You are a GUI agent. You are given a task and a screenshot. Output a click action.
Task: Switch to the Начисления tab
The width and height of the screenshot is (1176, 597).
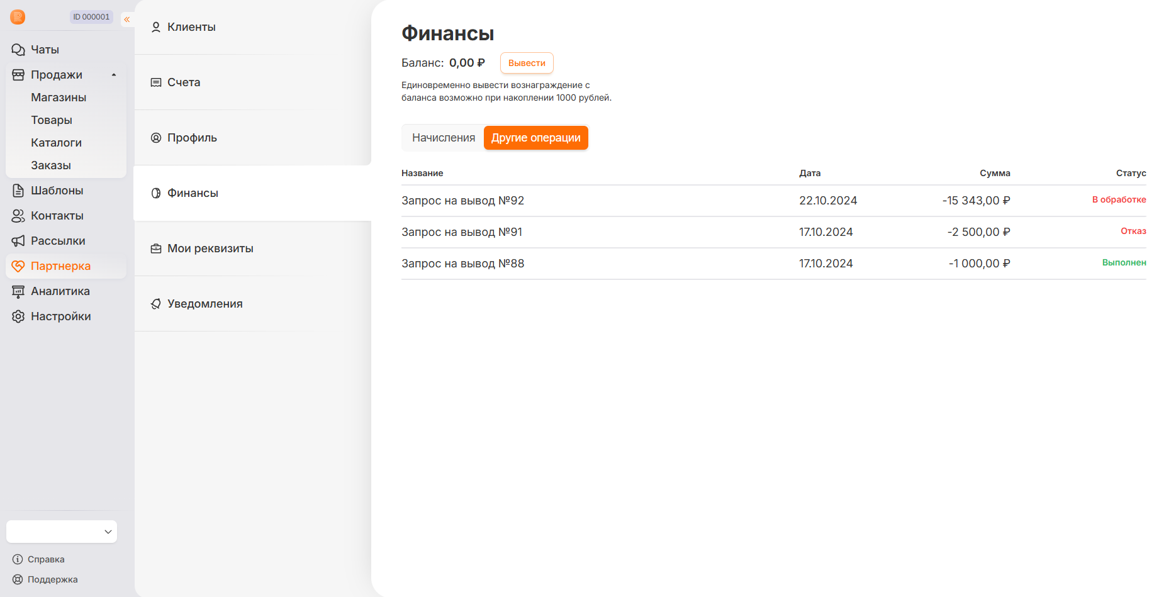[444, 138]
